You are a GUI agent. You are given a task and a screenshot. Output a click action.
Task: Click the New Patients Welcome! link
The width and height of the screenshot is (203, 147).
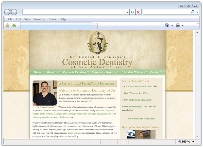[x=141, y=118]
